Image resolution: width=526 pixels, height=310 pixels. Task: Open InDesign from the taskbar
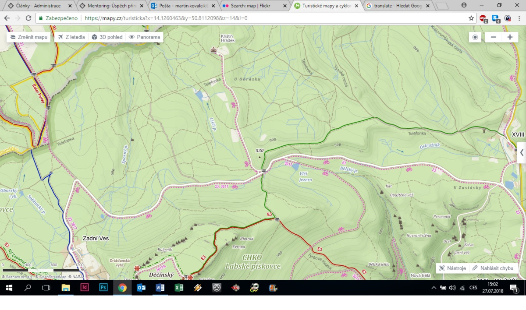(x=85, y=288)
